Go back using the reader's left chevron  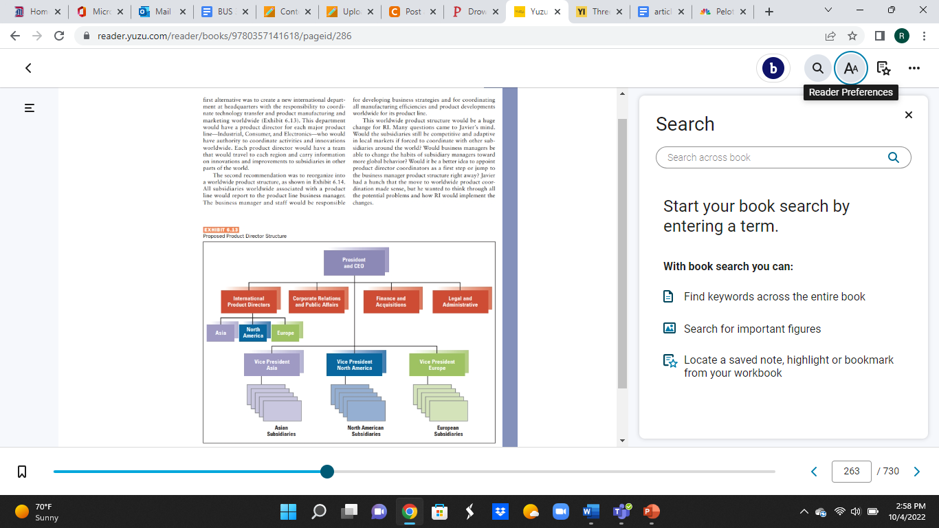28,68
